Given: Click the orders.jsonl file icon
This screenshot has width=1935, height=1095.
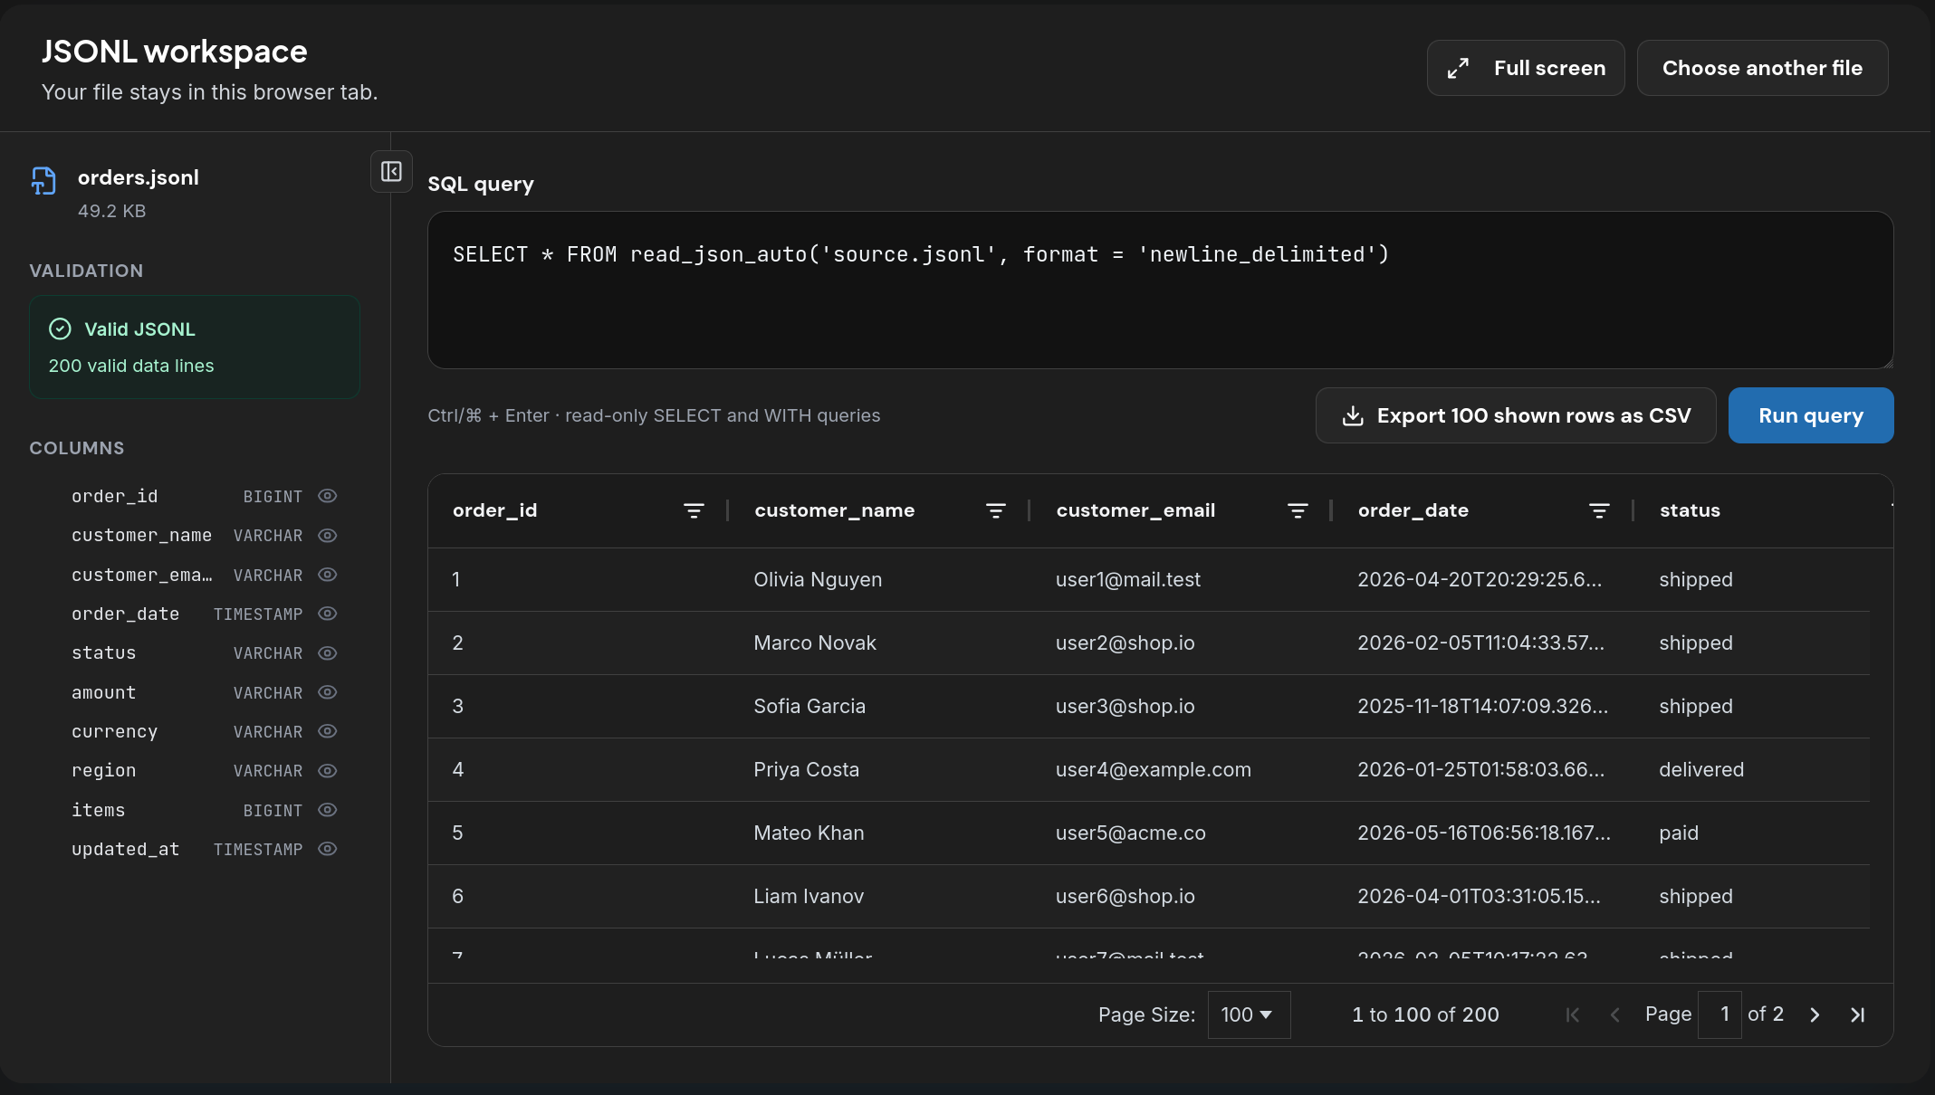Looking at the screenshot, I should point(43,180).
